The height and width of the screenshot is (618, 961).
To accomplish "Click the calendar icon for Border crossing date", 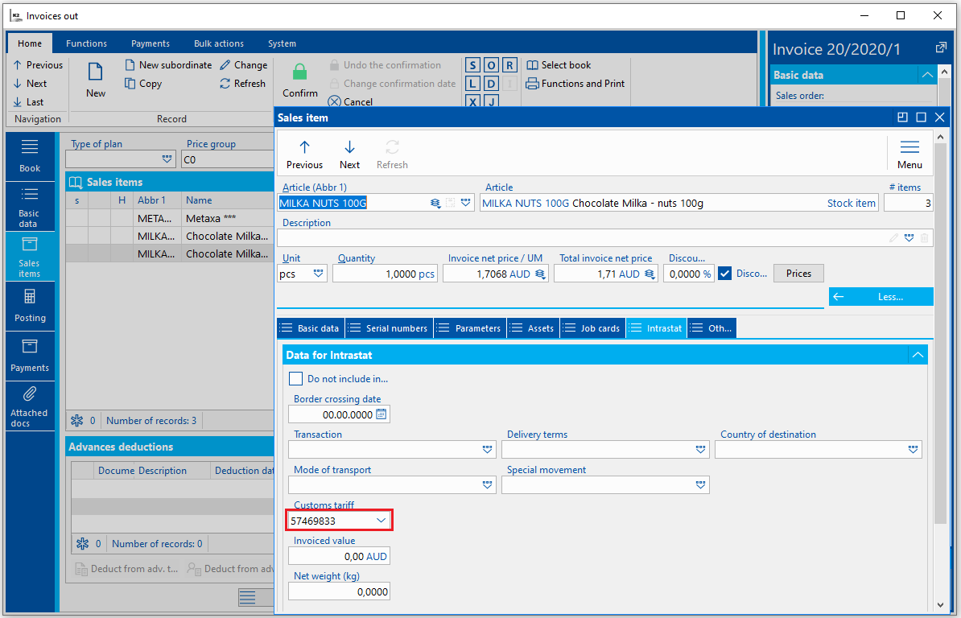I will click(x=382, y=414).
